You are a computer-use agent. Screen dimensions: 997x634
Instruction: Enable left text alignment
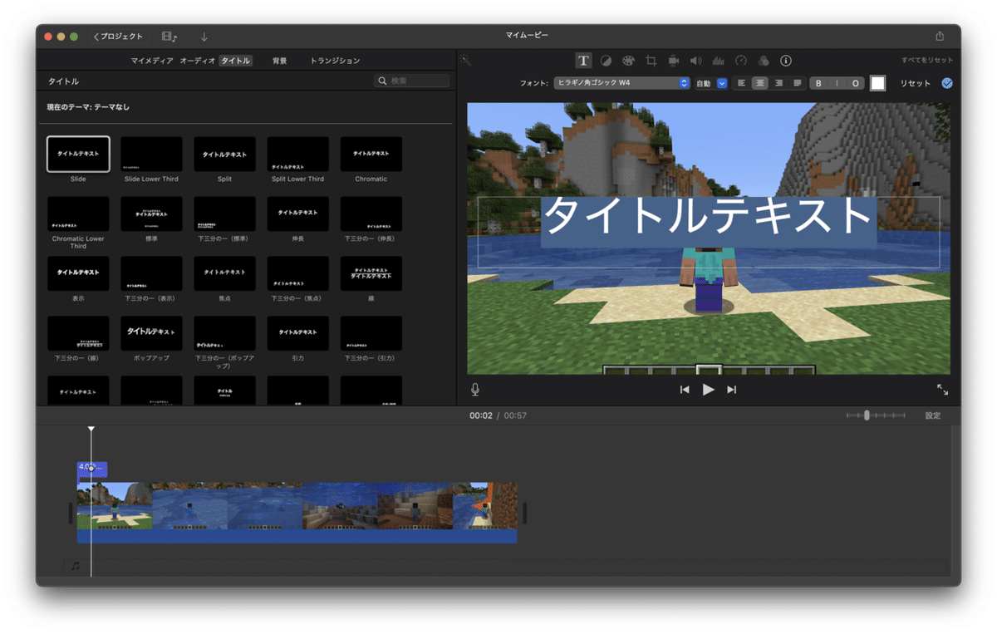tap(740, 82)
